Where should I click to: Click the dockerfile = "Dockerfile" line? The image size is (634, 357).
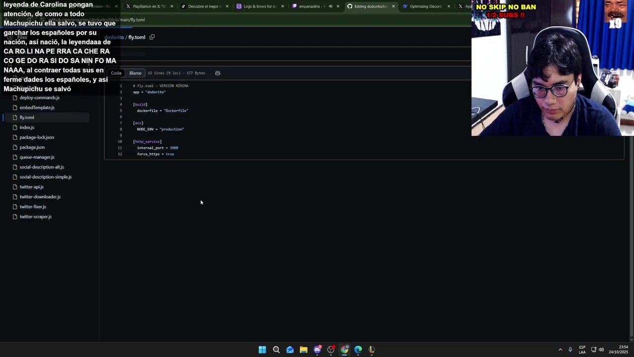pos(162,111)
